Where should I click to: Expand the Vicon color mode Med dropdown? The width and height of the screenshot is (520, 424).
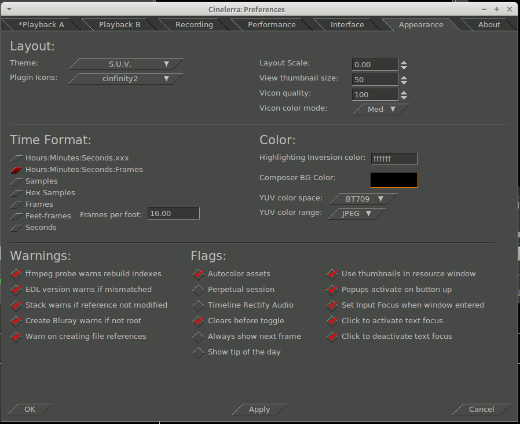pos(381,109)
